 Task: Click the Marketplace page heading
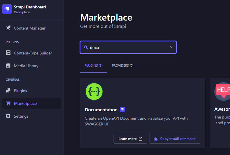(x=106, y=18)
